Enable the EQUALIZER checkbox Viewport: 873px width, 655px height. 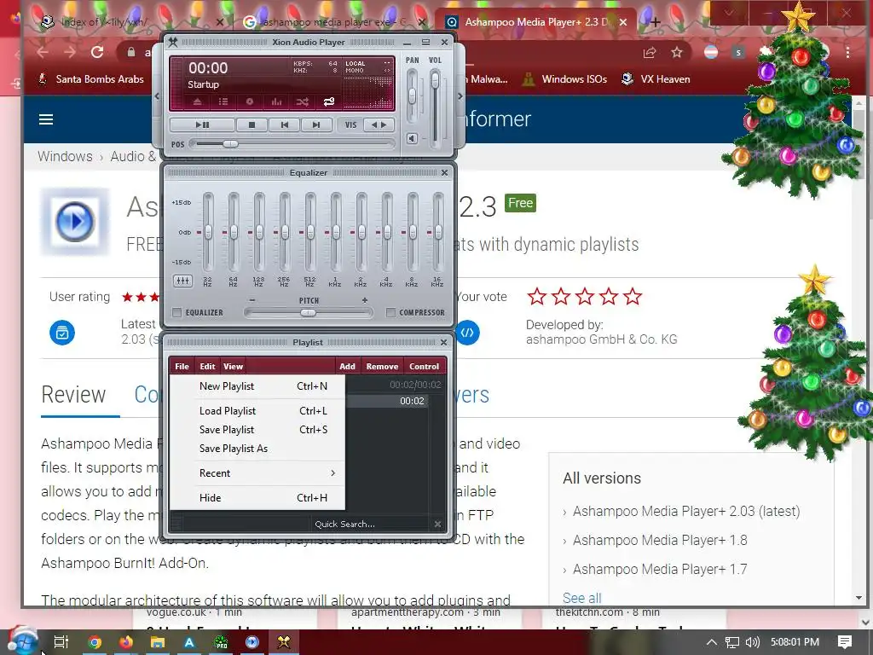coord(177,312)
